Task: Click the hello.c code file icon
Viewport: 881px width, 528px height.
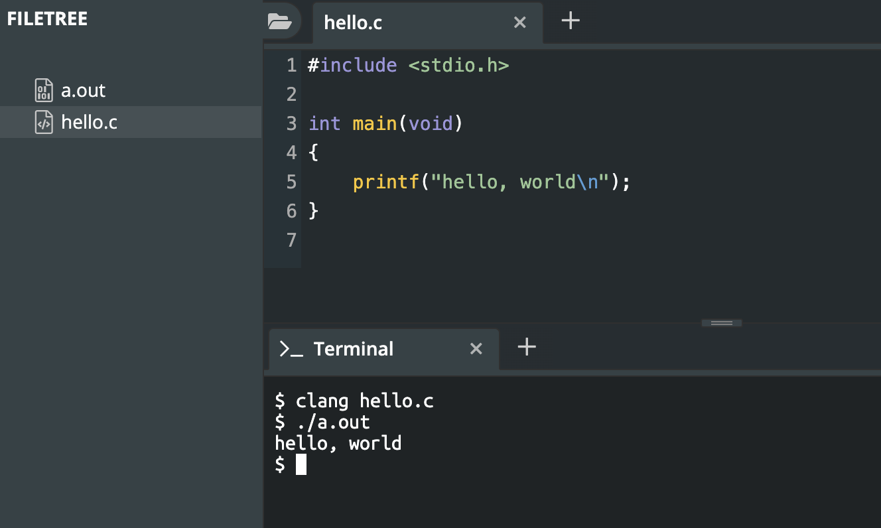Action: click(x=44, y=123)
